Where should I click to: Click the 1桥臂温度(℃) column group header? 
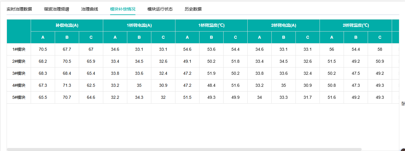211,26
